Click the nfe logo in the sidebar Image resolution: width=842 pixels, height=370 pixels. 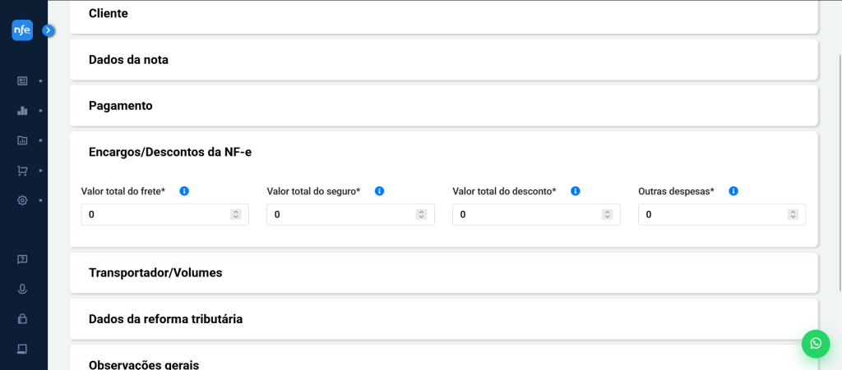tap(22, 30)
